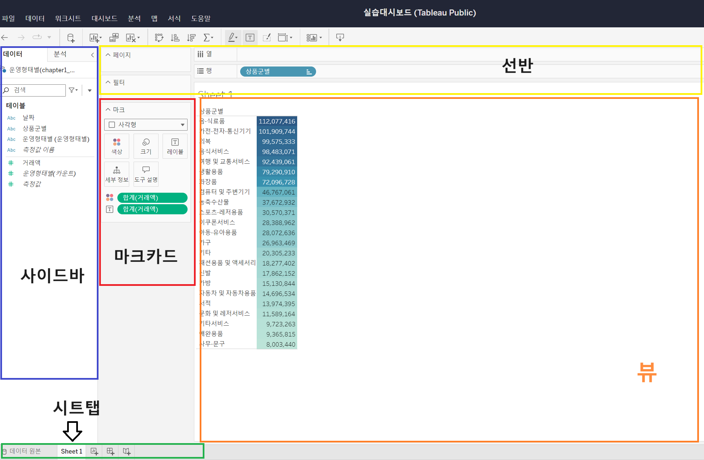Toggle the highlight pen tool
The width and height of the screenshot is (704, 460).
click(x=232, y=38)
